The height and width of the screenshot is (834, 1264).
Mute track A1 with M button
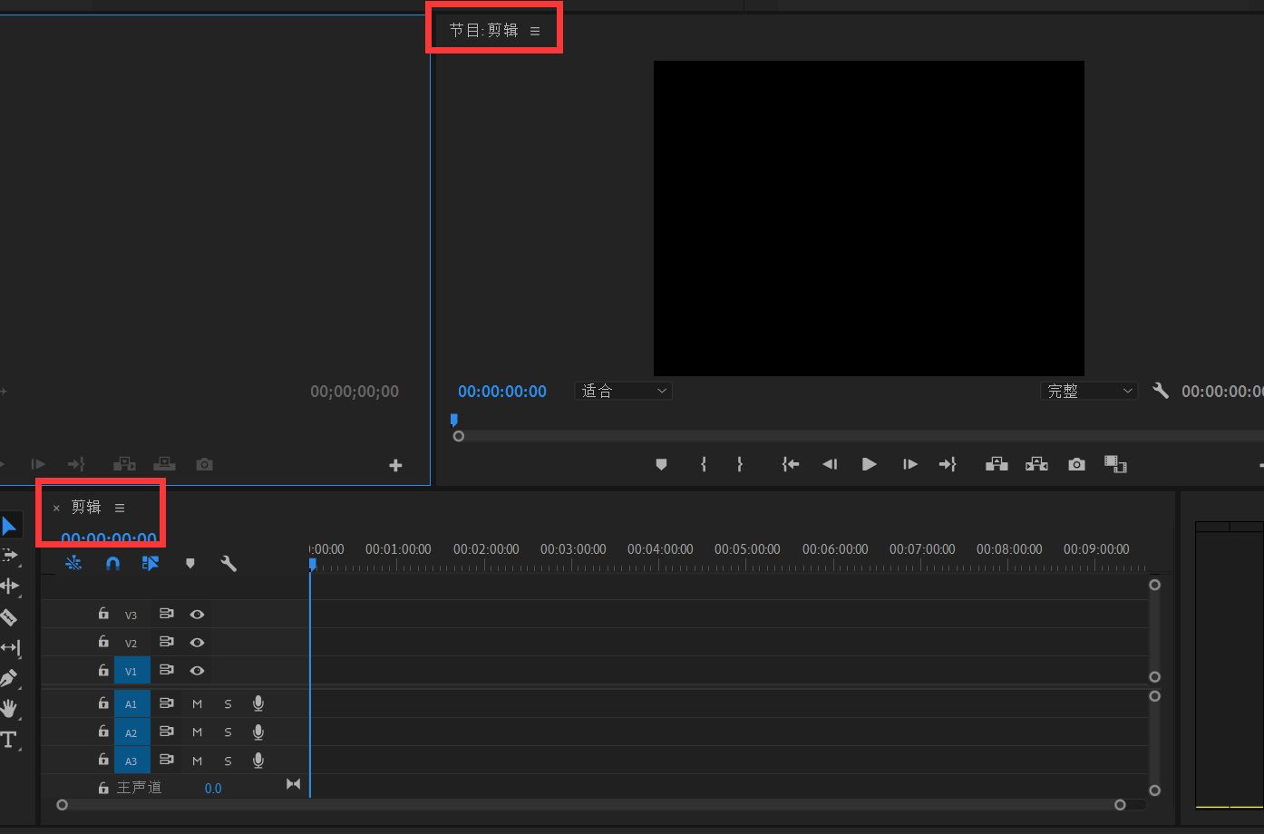[197, 703]
